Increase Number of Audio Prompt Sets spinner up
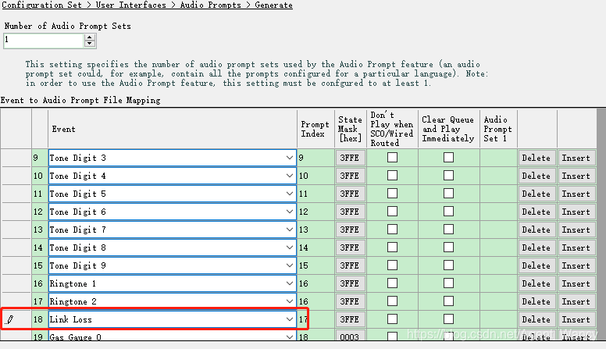The image size is (606, 349). [x=90, y=37]
